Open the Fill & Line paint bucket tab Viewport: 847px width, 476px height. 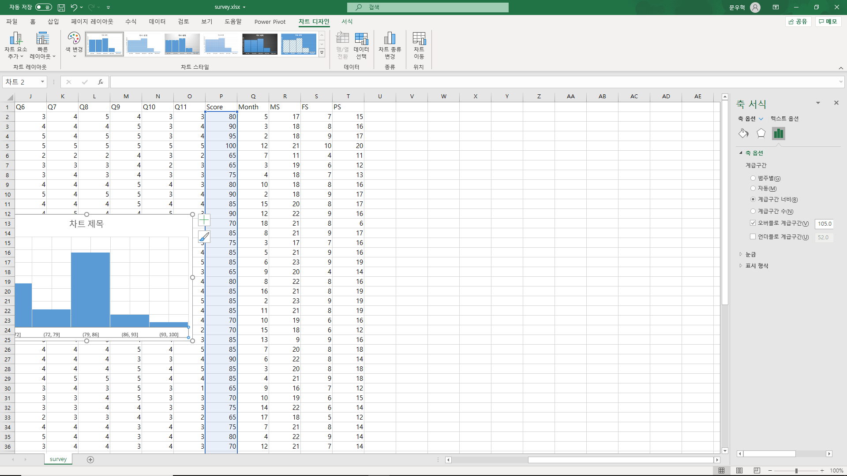[743, 134]
